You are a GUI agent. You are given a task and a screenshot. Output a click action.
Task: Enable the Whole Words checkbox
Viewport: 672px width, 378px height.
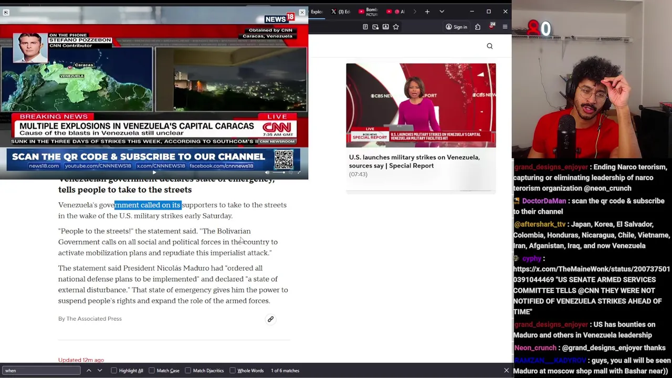click(x=233, y=371)
